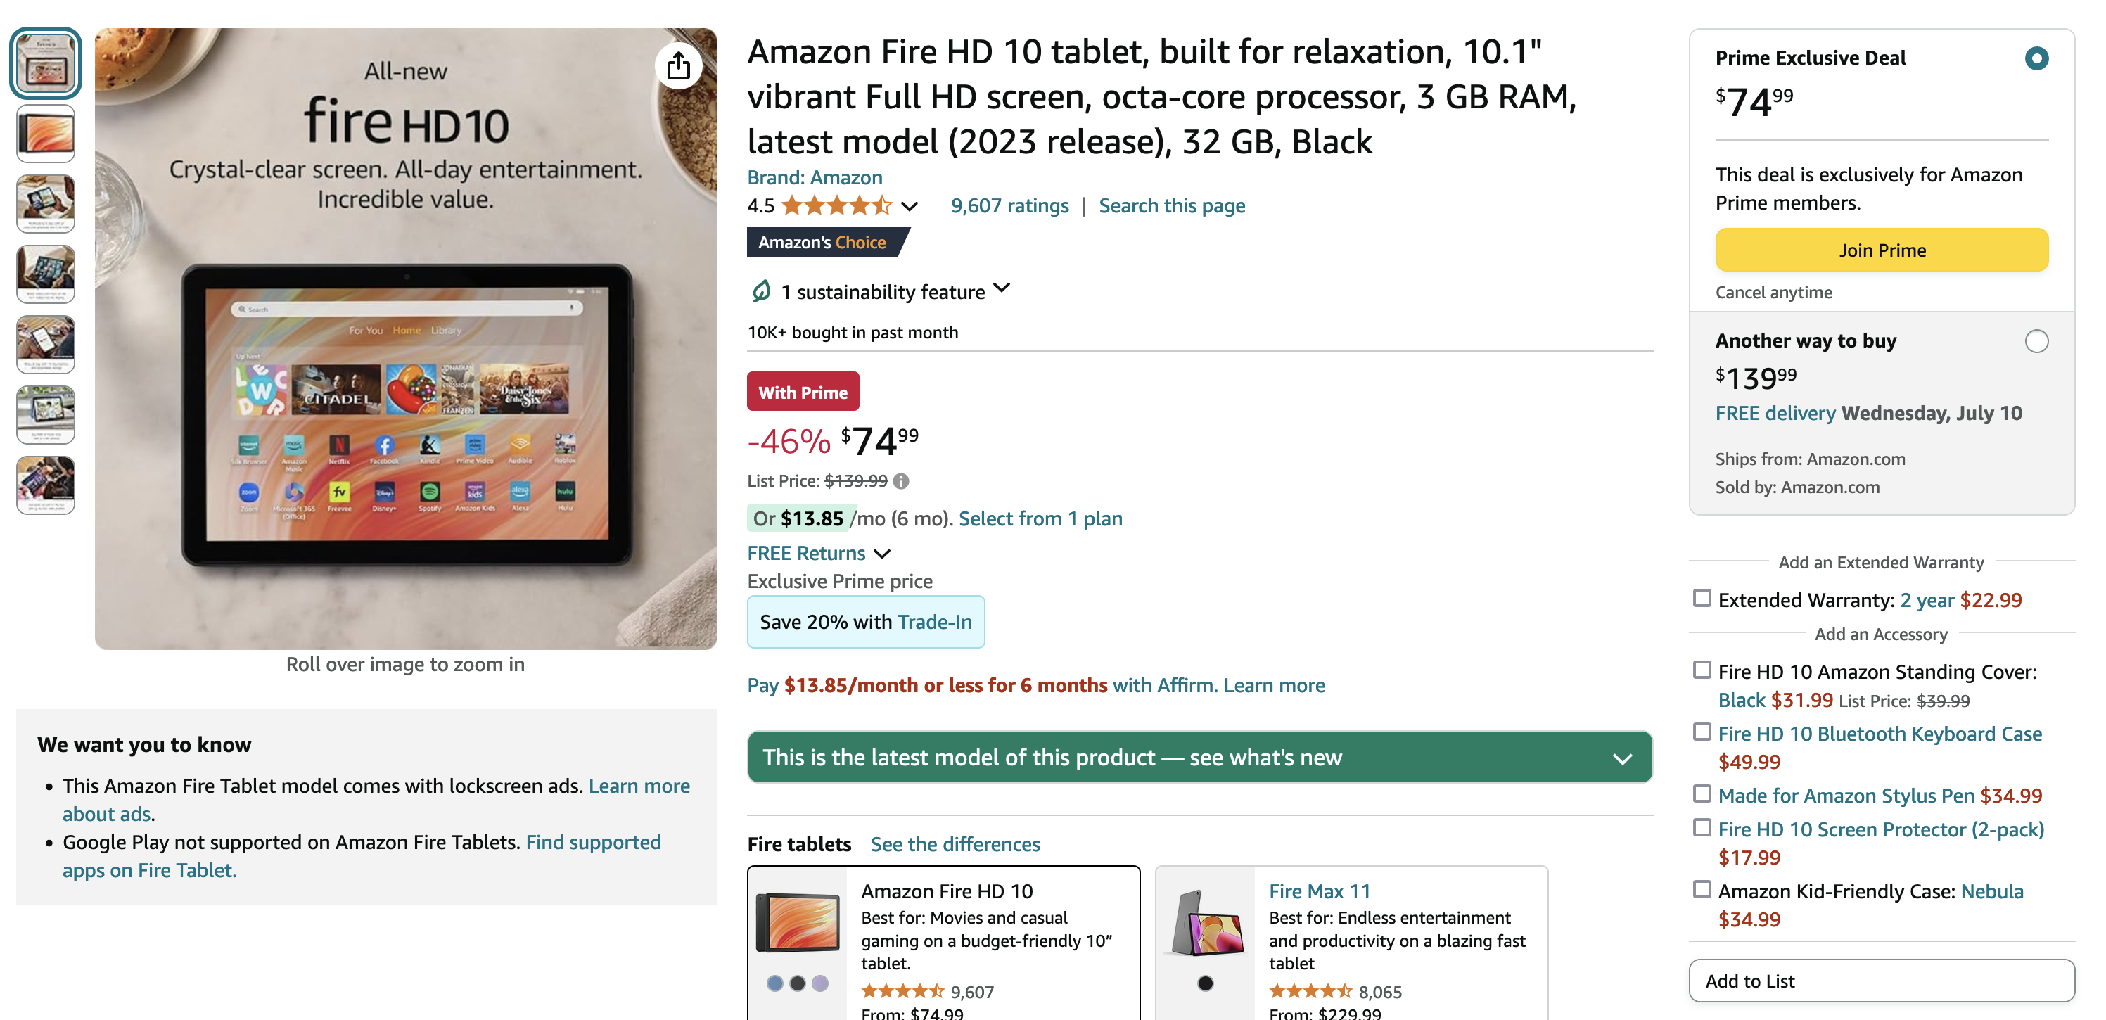Click the second product thumbnail in the sidebar
This screenshot has width=2106, height=1020.
coord(45,133)
